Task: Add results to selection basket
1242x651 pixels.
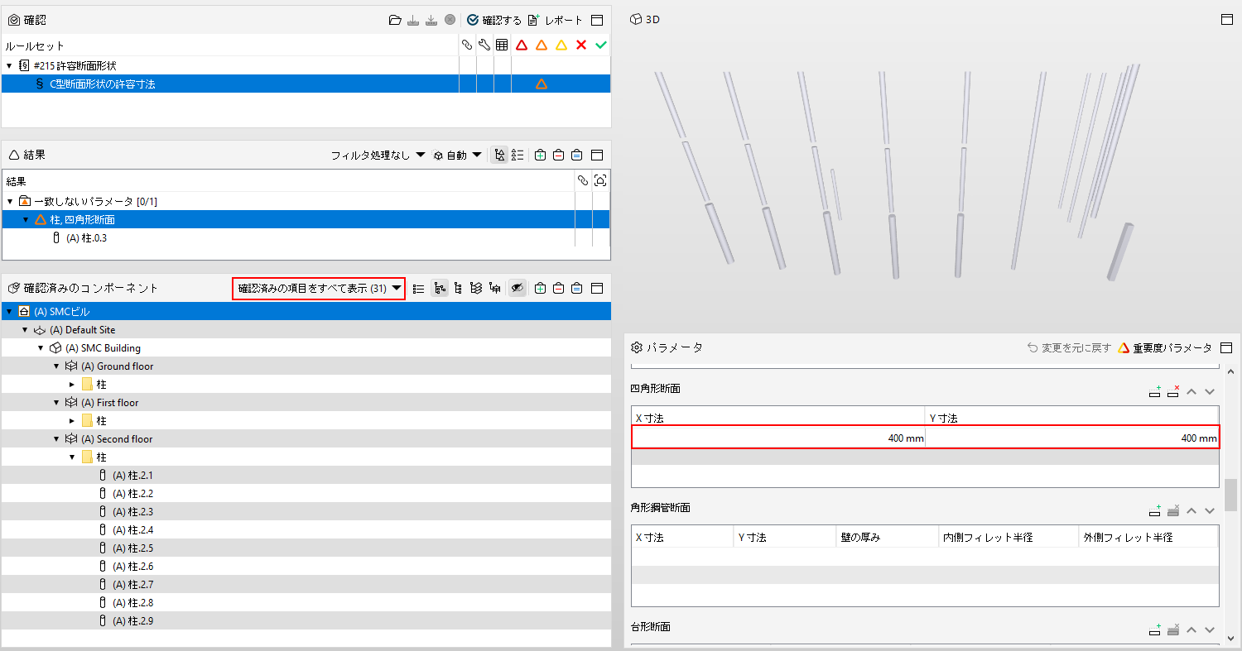Action: coord(540,155)
